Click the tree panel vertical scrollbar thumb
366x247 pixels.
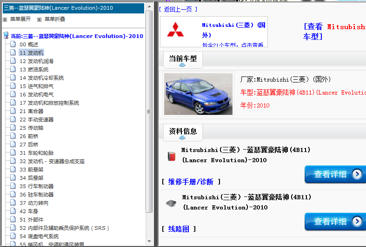click(x=149, y=112)
